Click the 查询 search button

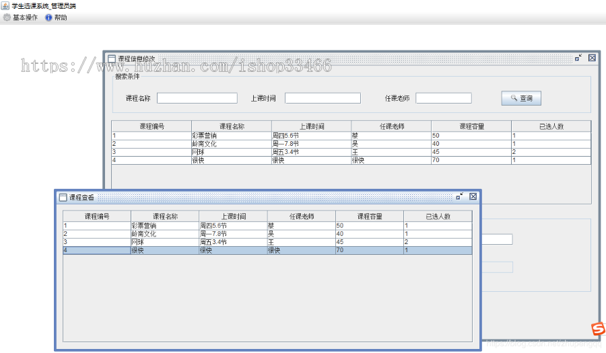(521, 98)
